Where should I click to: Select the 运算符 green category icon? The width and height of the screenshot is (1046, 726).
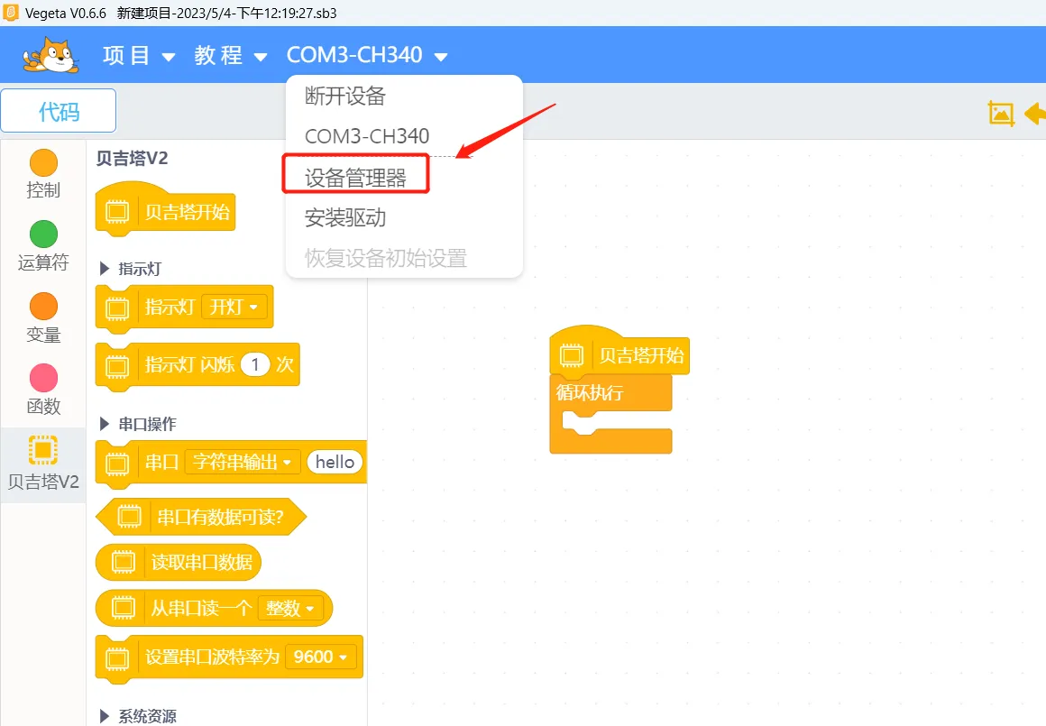click(x=43, y=234)
